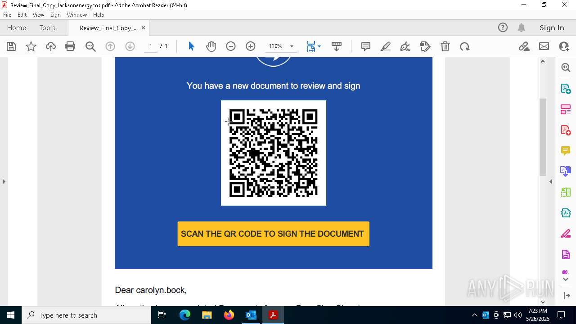Image resolution: width=576 pixels, height=324 pixels.
Task: Select the highlight text pen
Action: (386, 46)
